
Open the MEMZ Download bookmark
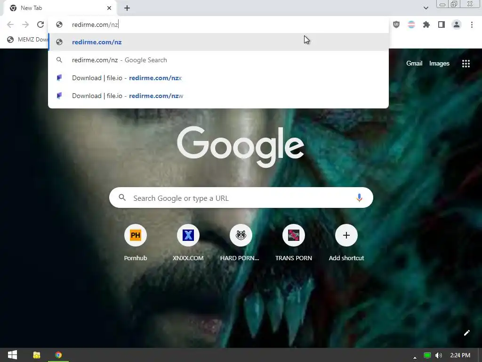point(28,40)
